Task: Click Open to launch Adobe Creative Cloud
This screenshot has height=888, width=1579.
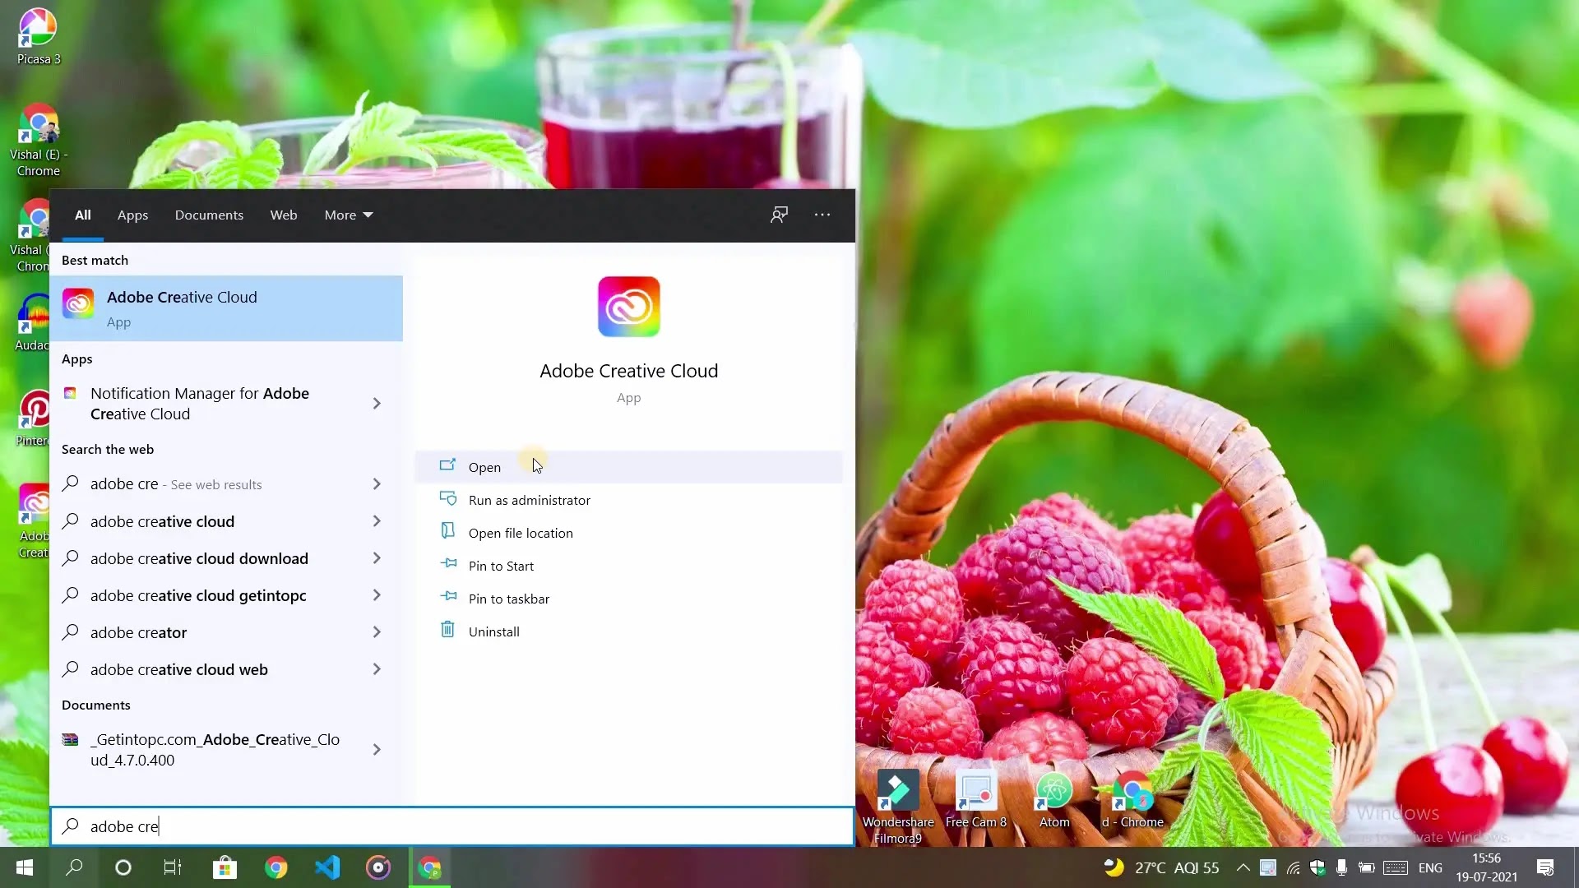Action: coord(484,467)
